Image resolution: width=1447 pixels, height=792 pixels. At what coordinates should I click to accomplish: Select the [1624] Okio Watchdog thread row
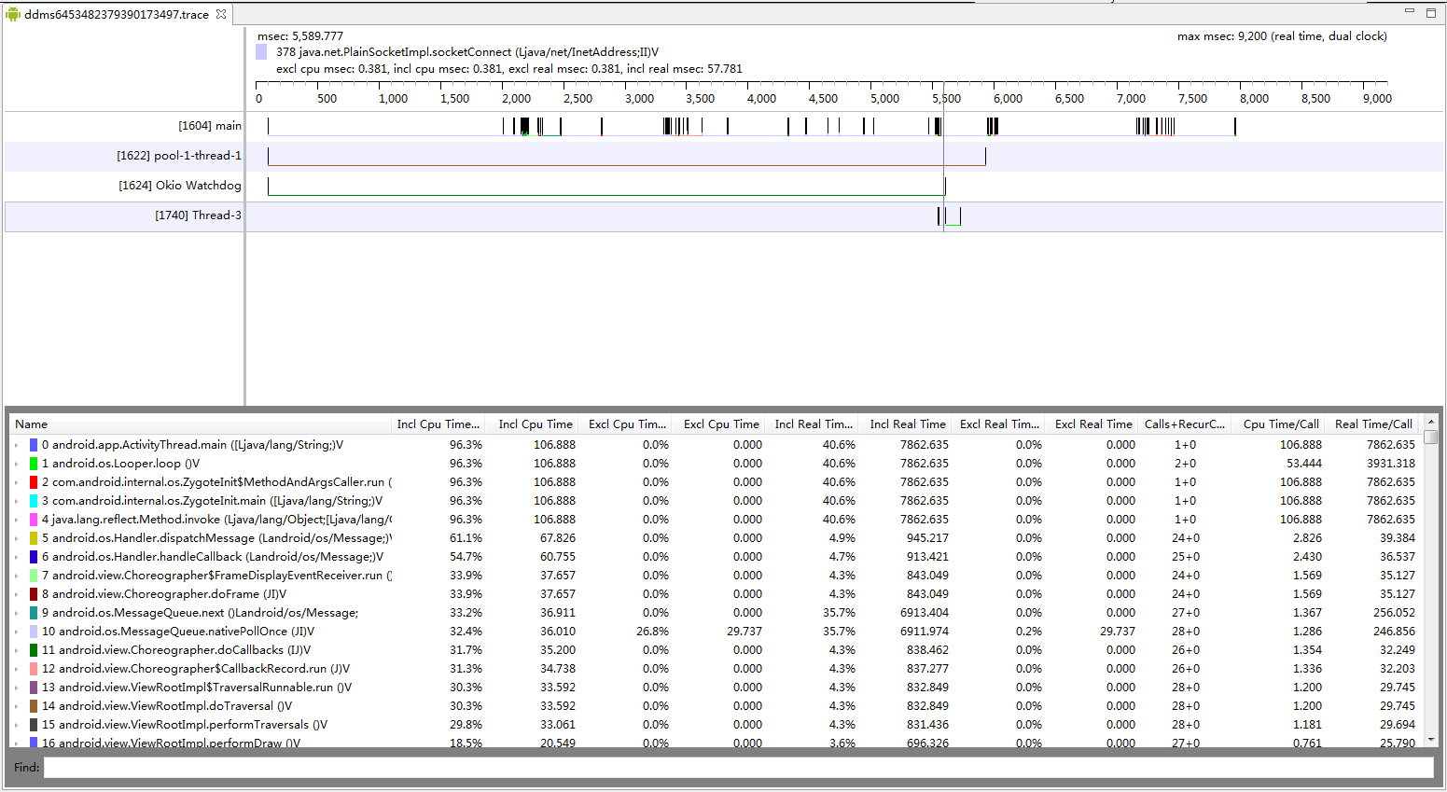tap(724, 186)
